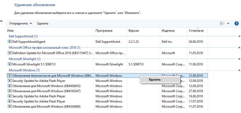Click the version cell 2.2.1.23
The width and height of the screenshot is (241, 113).
coord(134,42)
